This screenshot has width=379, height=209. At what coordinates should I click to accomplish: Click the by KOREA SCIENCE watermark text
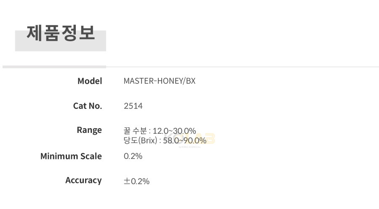(x=190, y=147)
